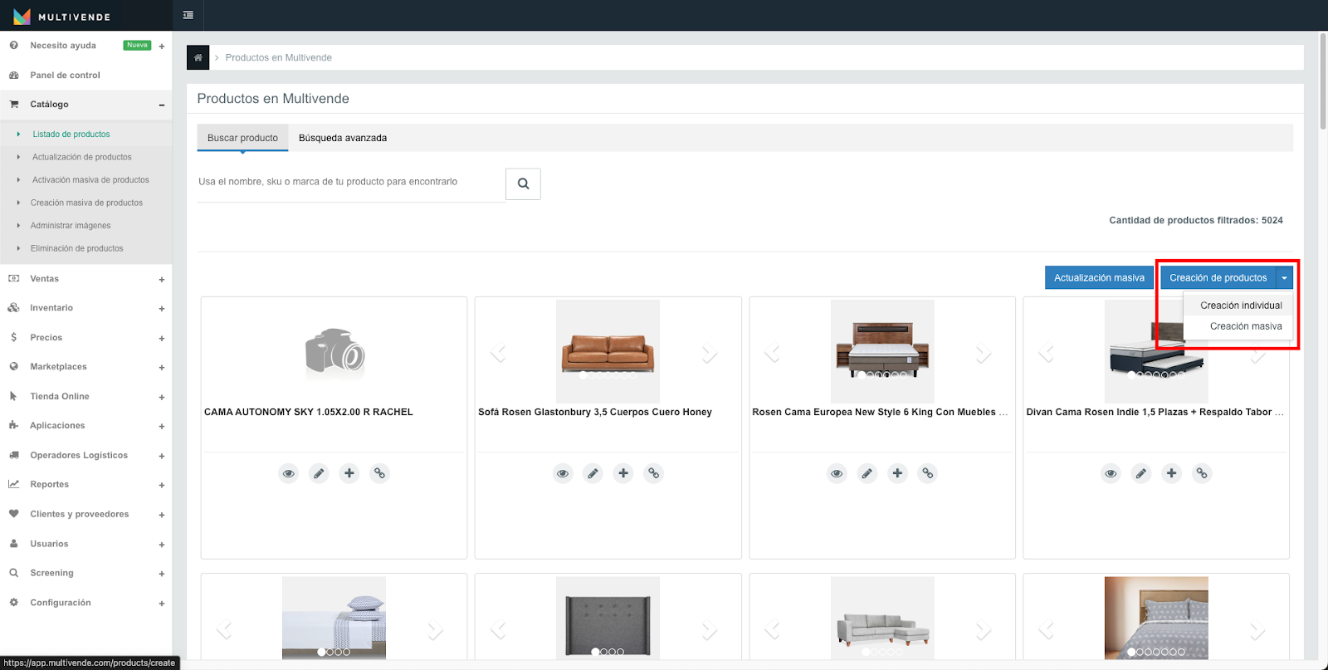This screenshot has height=670, width=1328.
Task: View the Sofá Rosen Glastonbury eye icon
Action: coord(563,473)
